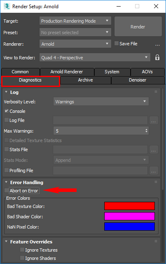Enable Ignore Shaders override

coord(22,258)
